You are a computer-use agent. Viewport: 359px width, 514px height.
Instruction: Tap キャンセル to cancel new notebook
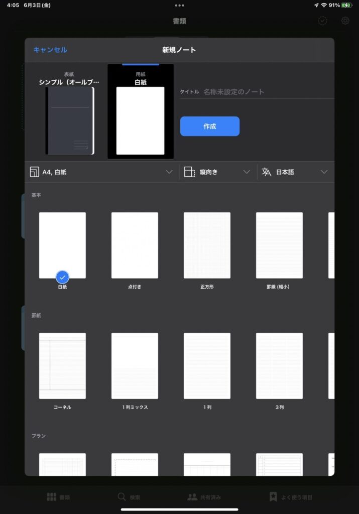50,50
